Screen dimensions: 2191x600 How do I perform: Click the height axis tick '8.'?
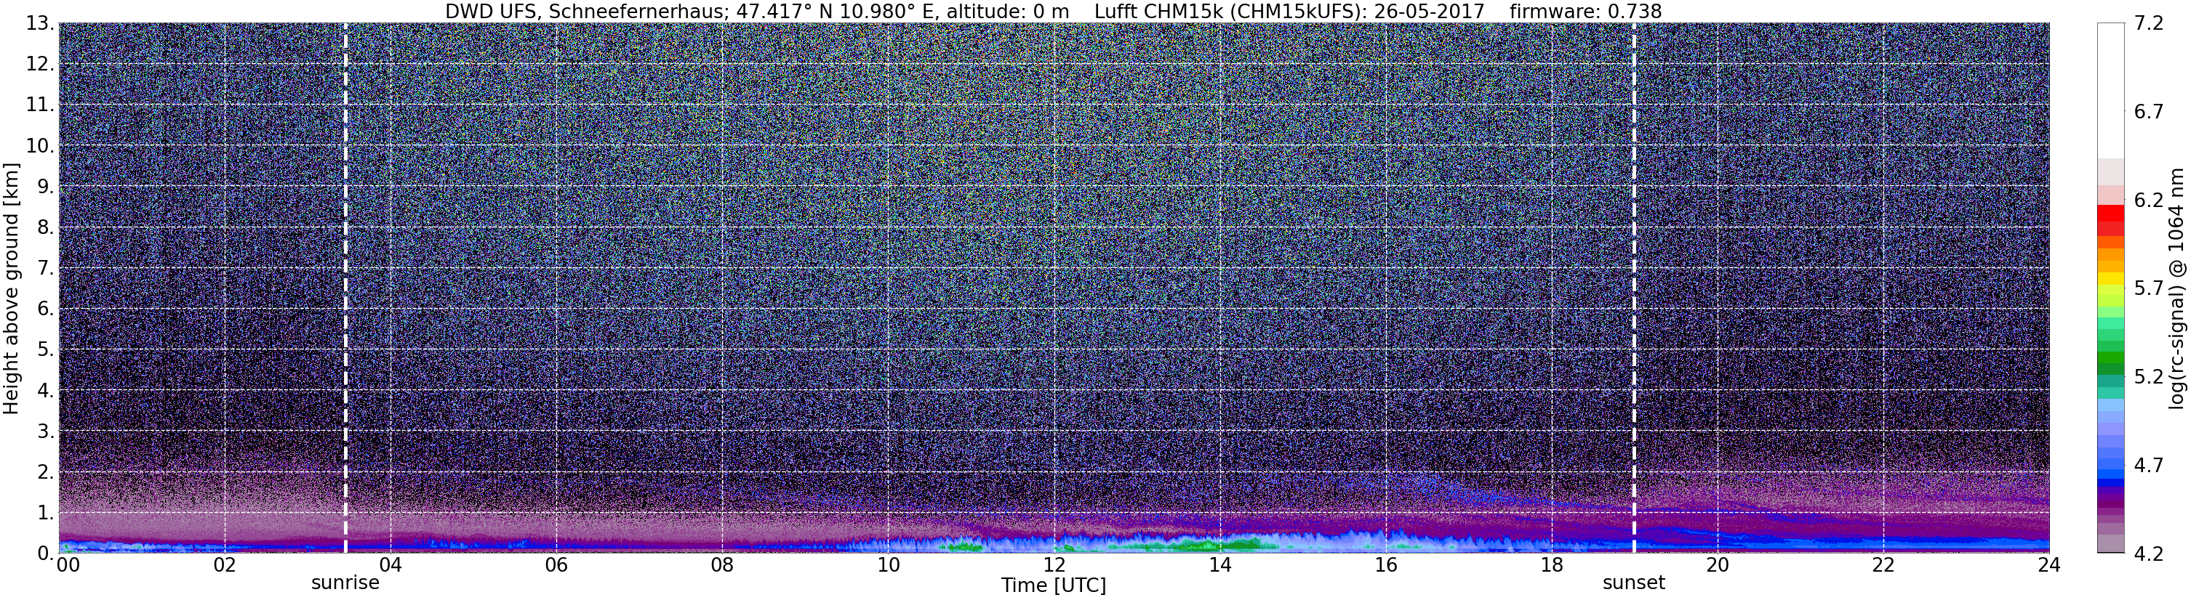pyautogui.click(x=46, y=227)
